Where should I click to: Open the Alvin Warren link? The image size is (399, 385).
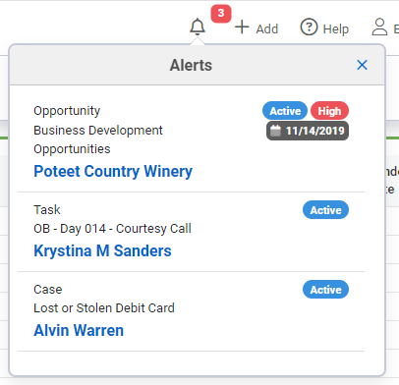pyautogui.click(x=79, y=330)
